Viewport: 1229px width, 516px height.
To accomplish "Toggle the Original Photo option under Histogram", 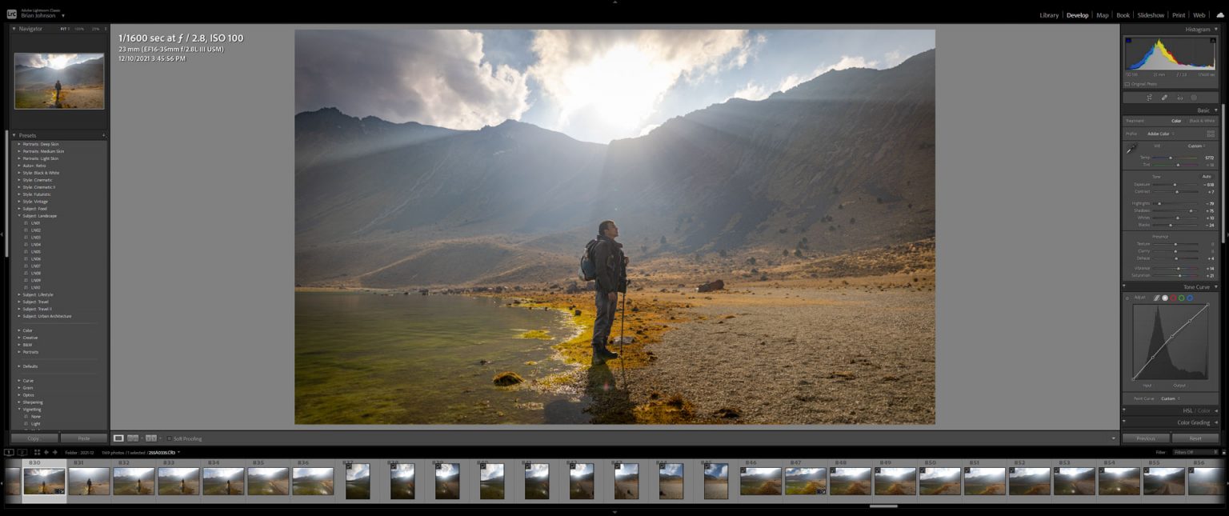I will tap(1136, 83).
